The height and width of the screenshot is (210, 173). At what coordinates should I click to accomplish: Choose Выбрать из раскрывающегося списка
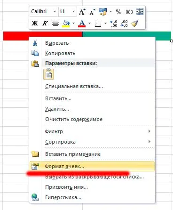(92, 177)
